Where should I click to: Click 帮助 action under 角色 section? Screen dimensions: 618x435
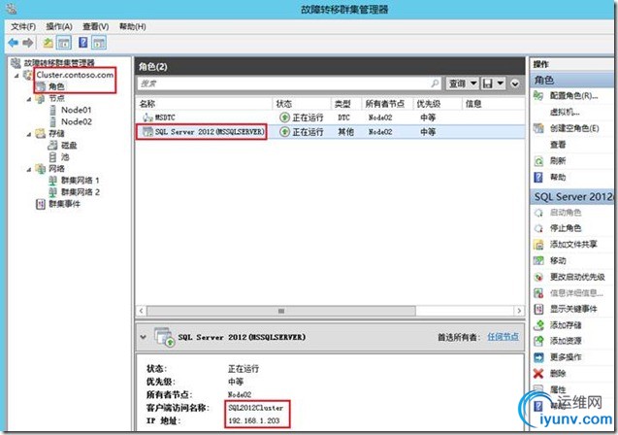point(558,177)
